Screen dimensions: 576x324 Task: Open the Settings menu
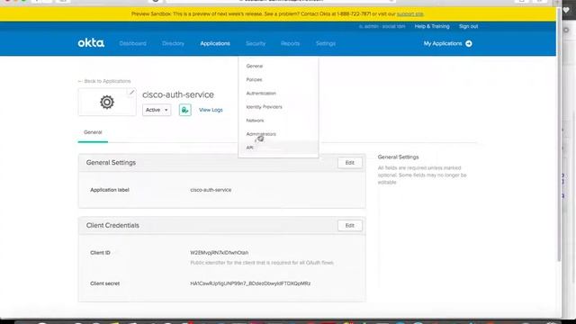click(326, 43)
